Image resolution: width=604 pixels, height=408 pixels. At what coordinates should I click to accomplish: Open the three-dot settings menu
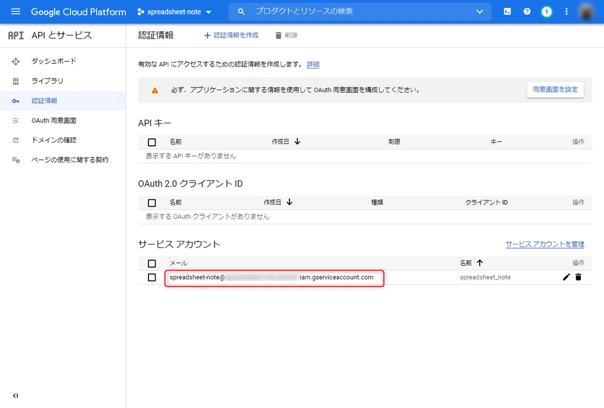tap(567, 12)
